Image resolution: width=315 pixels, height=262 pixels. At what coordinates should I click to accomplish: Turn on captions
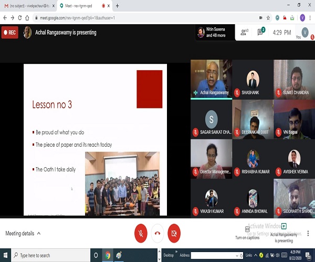pos(247,233)
